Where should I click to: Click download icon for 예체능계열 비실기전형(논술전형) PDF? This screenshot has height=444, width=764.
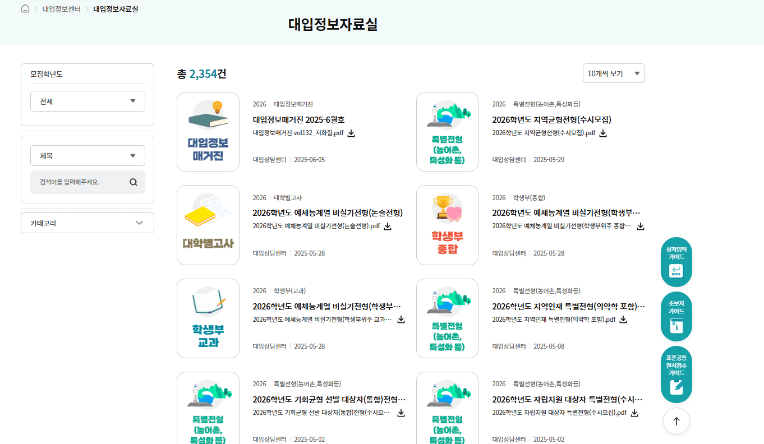click(x=387, y=226)
